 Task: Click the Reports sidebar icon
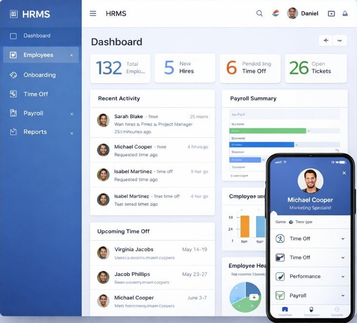(14, 132)
